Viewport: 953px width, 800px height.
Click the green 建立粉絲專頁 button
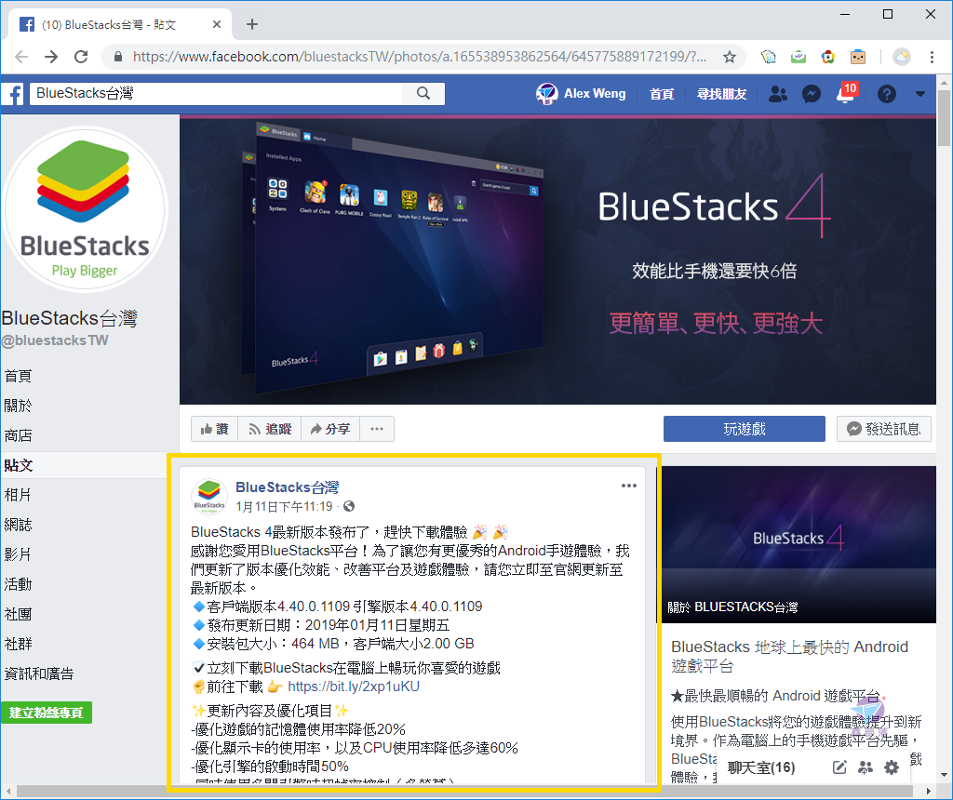pos(47,713)
